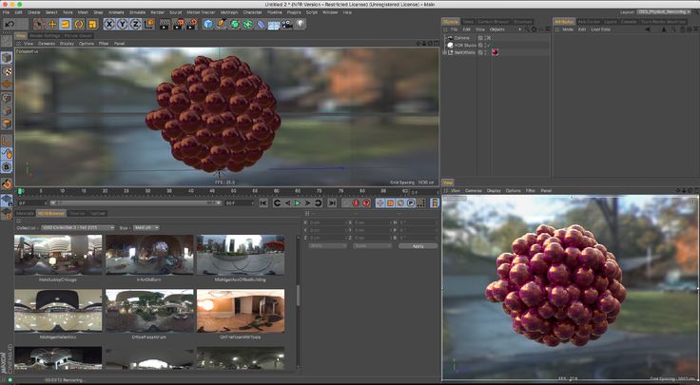Open the MoGraph menu
The height and width of the screenshot is (385, 700).
[x=228, y=12]
